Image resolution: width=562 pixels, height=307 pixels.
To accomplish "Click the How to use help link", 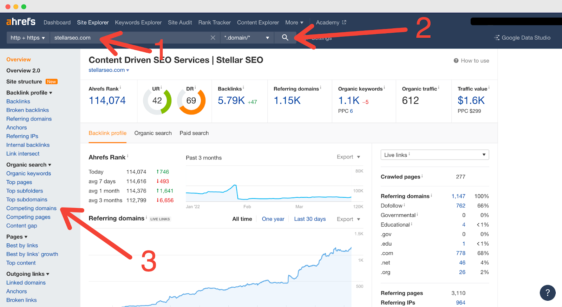I will click(x=471, y=61).
